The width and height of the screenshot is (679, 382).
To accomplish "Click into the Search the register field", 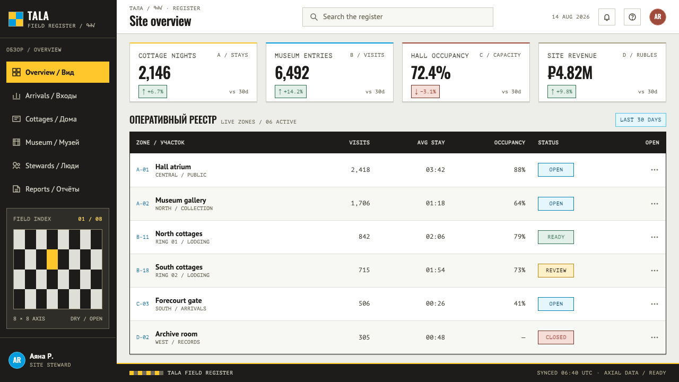I will [x=398, y=17].
